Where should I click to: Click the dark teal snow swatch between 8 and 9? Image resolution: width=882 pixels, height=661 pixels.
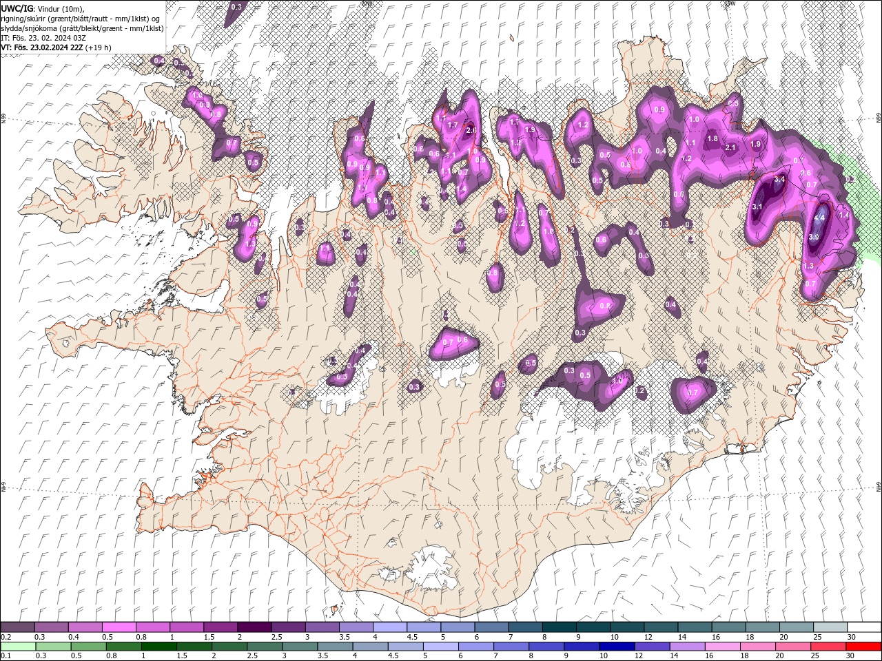click(x=560, y=627)
